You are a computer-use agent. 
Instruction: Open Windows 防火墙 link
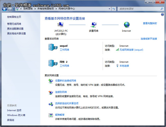coord(16,115)
